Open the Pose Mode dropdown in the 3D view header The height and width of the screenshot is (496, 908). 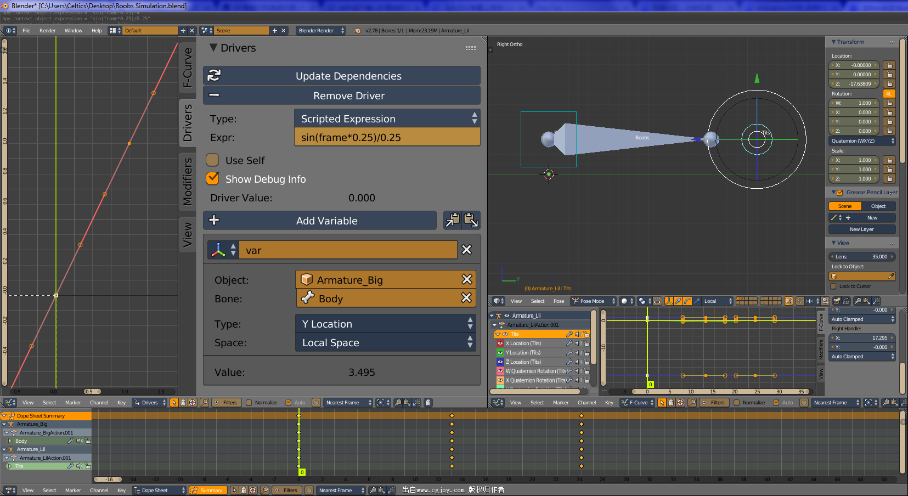pos(594,301)
